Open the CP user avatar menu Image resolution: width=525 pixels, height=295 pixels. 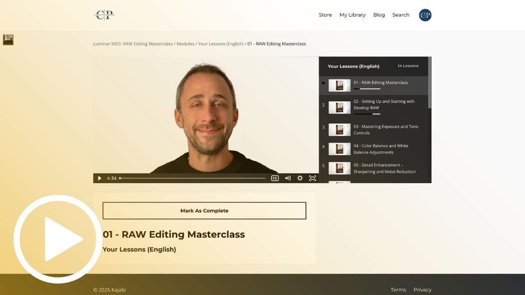(x=425, y=15)
